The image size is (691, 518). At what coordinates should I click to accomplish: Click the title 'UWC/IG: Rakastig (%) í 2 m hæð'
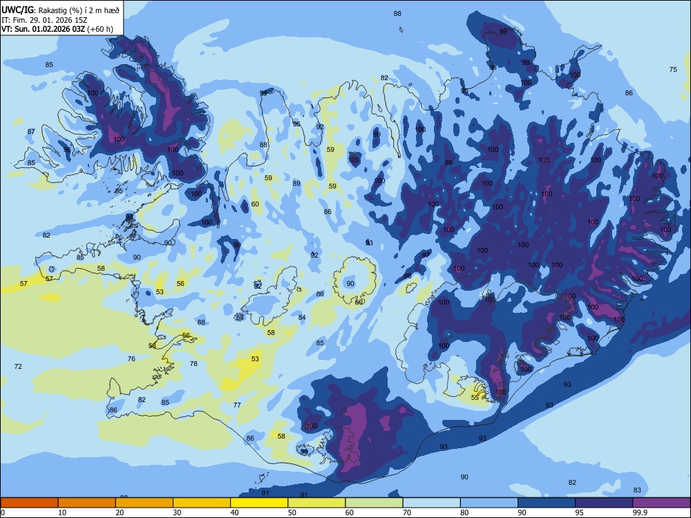pyautogui.click(x=60, y=10)
